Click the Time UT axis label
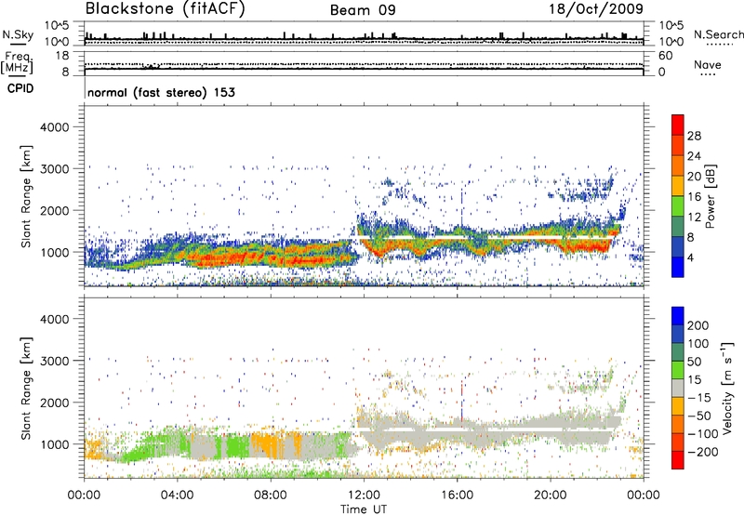The image size is (744, 515). click(364, 509)
